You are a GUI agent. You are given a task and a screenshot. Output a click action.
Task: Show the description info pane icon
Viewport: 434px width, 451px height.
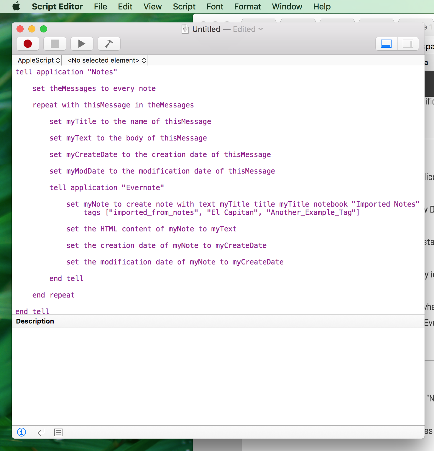22,432
